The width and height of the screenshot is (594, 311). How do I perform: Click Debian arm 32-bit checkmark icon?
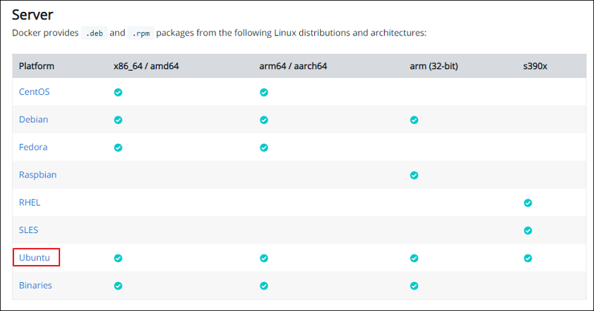tap(414, 120)
